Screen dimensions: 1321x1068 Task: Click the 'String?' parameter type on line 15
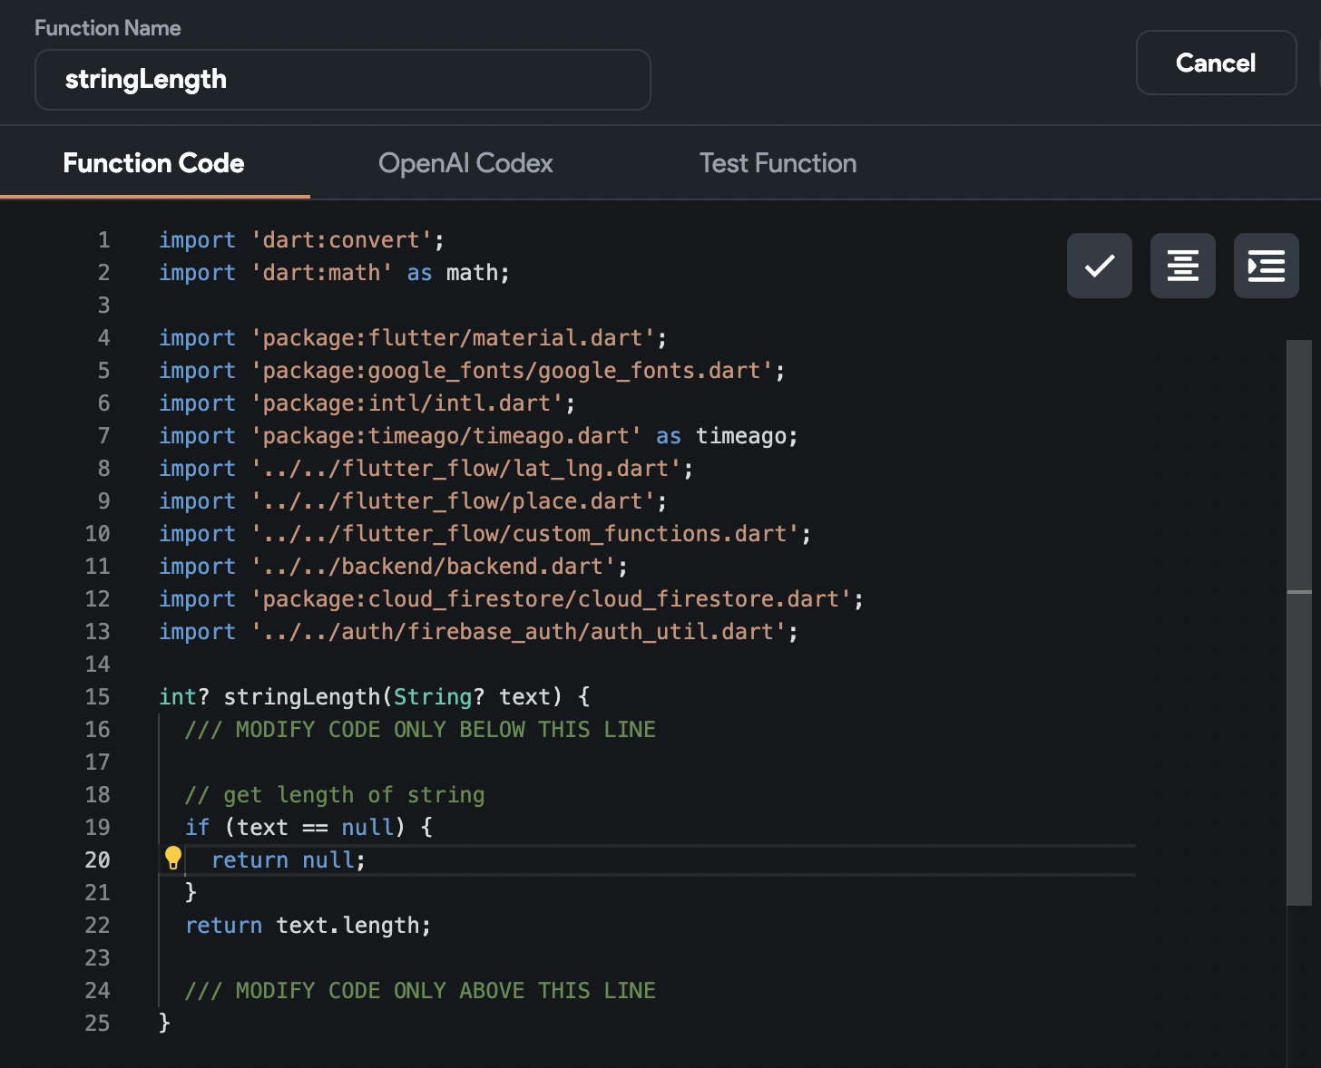click(439, 697)
